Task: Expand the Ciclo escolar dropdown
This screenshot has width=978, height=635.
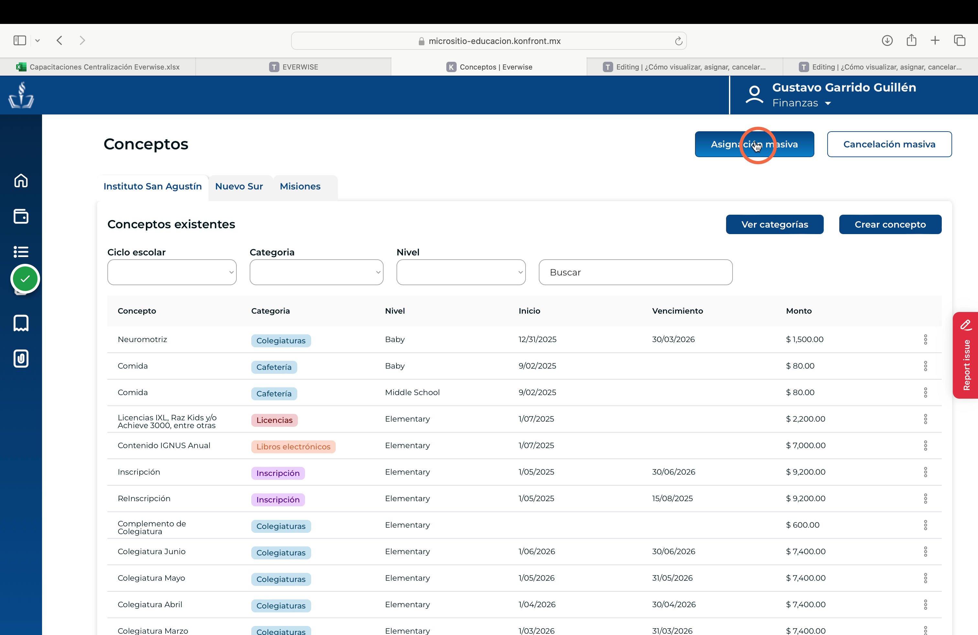Action: (x=172, y=272)
